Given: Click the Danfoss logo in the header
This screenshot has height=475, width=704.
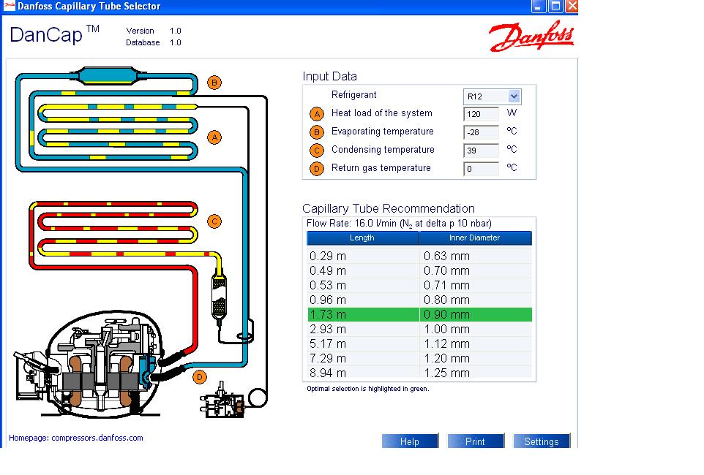Looking at the screenshot, I should (531, 37).
